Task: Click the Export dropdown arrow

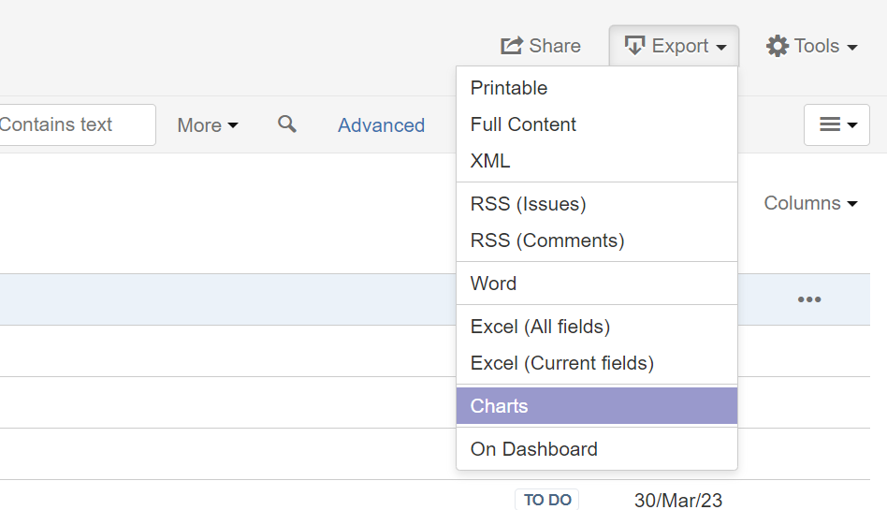Action: pos(721,47)
